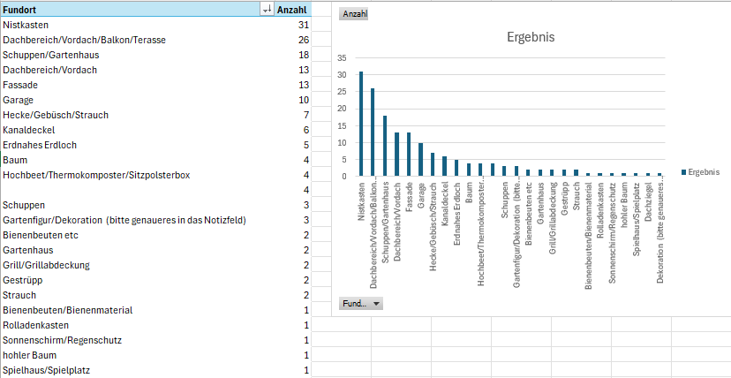Click the Ergebnis legend label
Image resolution: width=731 pixels, height=378 pixels.
tap(704, 172)
